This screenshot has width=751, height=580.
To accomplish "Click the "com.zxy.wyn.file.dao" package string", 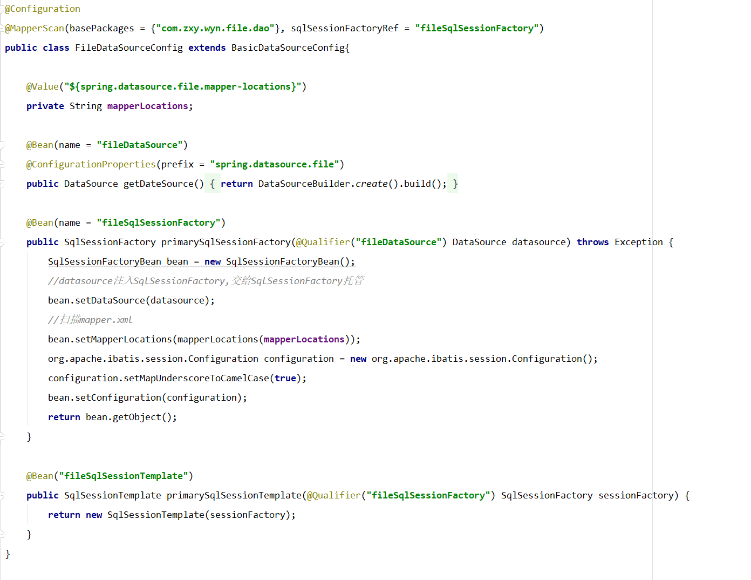I will tap(215, 28).
